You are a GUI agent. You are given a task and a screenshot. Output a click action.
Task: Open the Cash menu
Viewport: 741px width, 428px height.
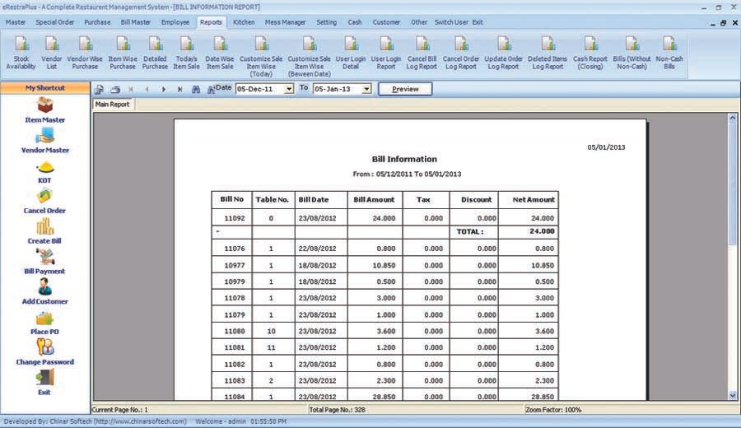(355, 22)
